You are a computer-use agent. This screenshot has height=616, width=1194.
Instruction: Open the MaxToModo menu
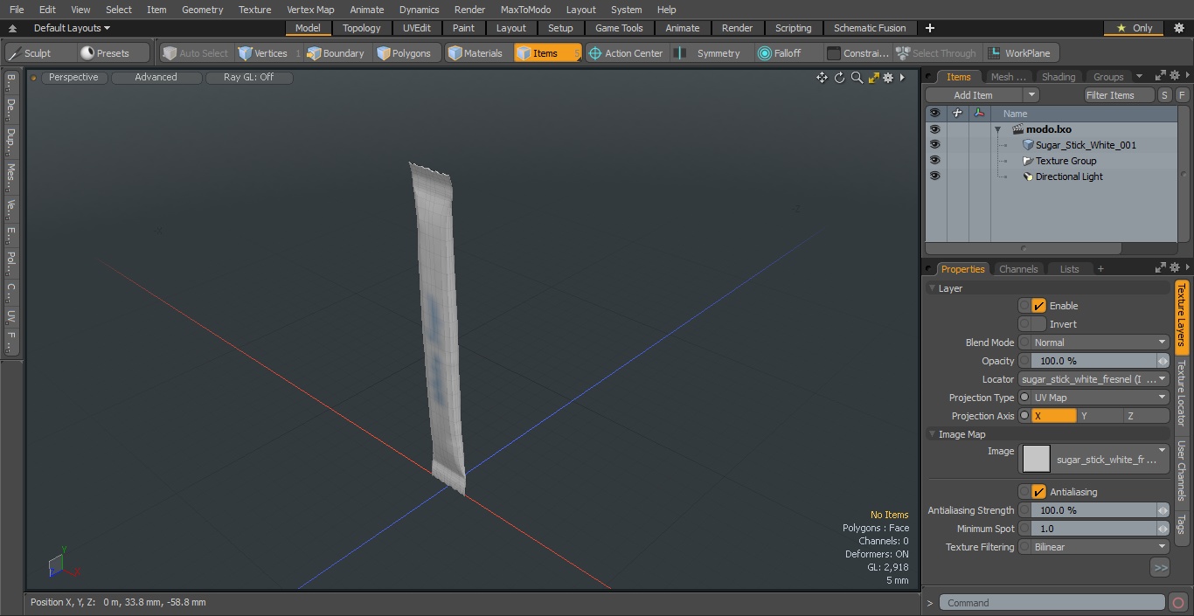(525, 10)
